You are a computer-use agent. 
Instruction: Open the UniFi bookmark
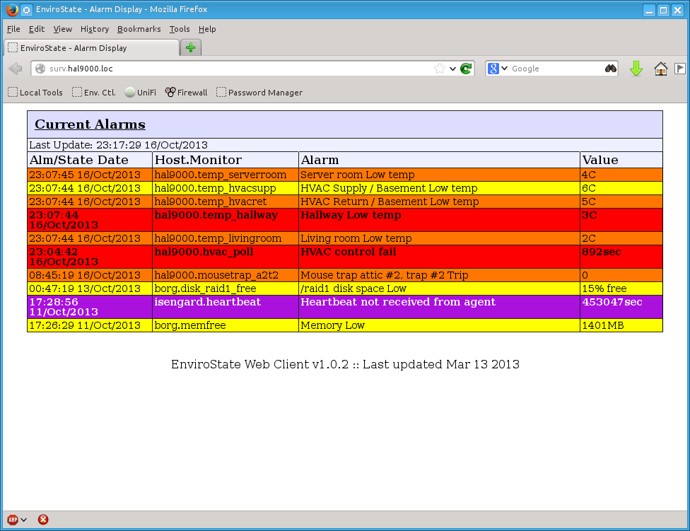pyautogui.click(x=140, y=93)
